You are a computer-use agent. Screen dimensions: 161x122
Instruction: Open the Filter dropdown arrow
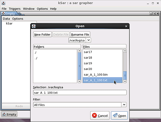pyautogui.click(x=124, y=105)
